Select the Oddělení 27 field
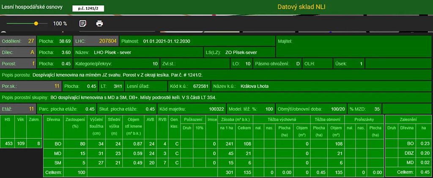 18,41
